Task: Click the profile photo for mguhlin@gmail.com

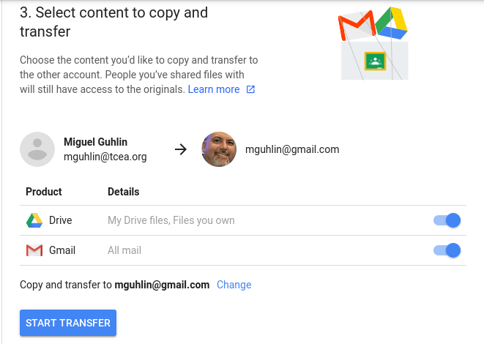Action: tap(219, 149)
